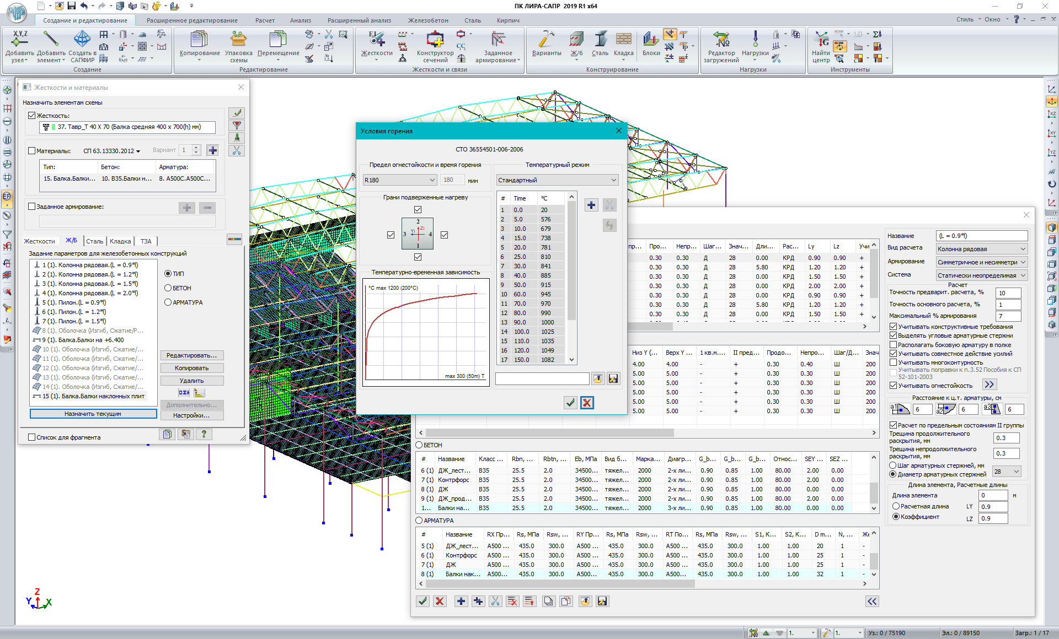Click the Блоки icon in the ribbon
The height and width of the screenshot is (639, 1059).
coord(651,39)
